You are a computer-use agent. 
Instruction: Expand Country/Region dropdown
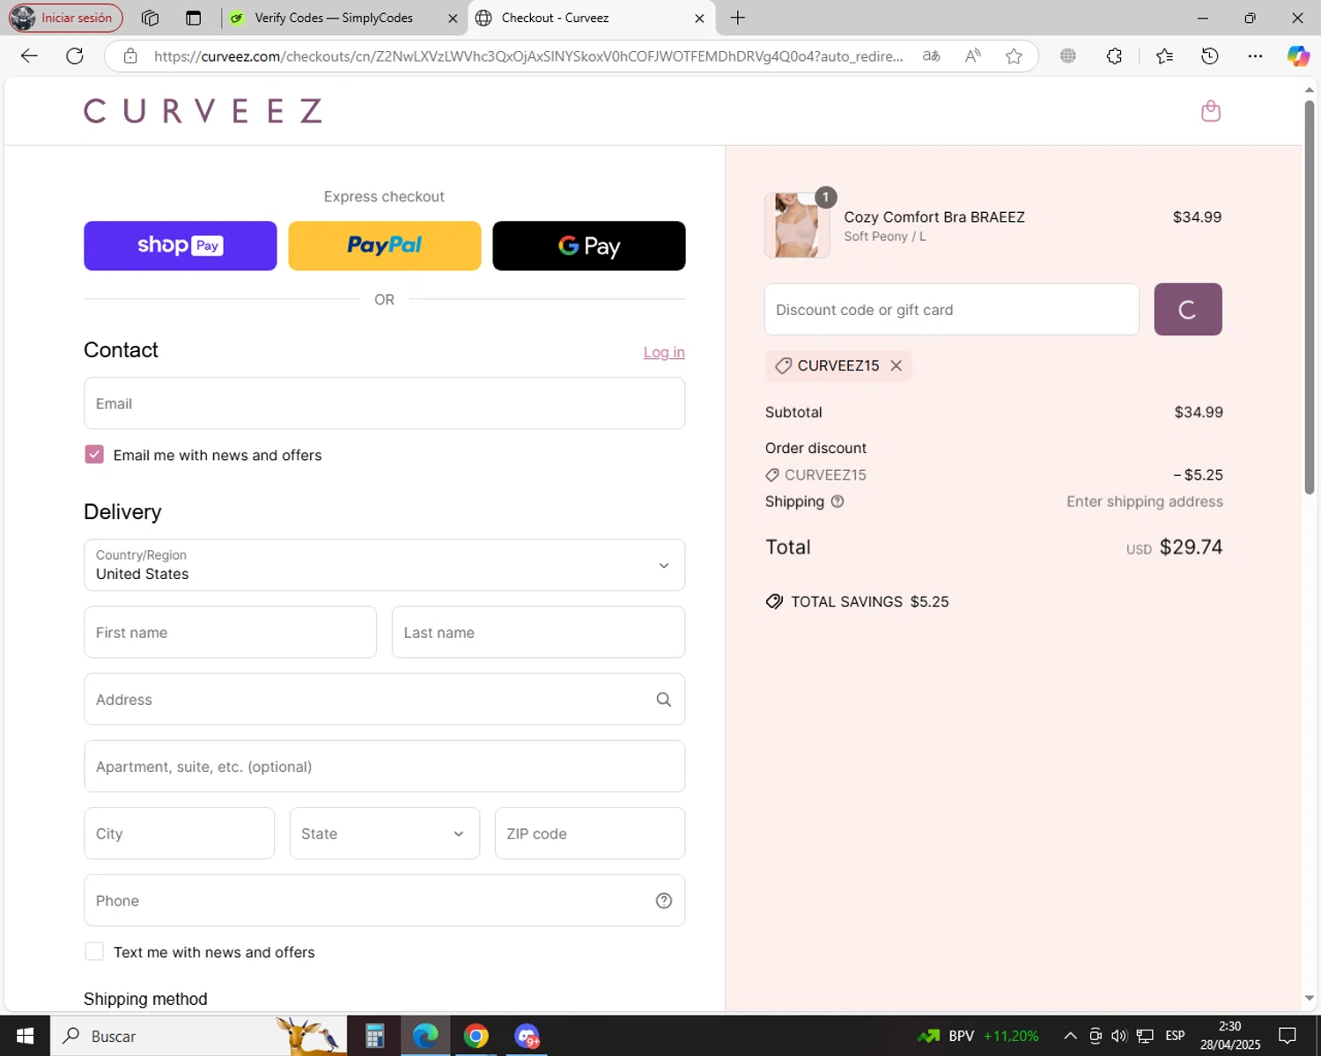tap(384, 565)
